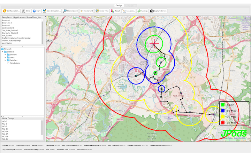
Task: Click the Save Simulation toolbar icon
Action: (52, 11)
